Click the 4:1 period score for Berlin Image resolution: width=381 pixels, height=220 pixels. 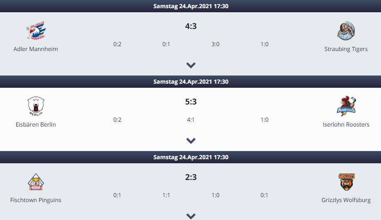coord(190,120)
